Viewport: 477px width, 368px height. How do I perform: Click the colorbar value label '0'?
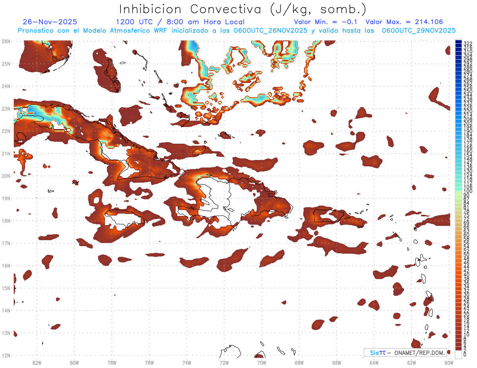465,355
